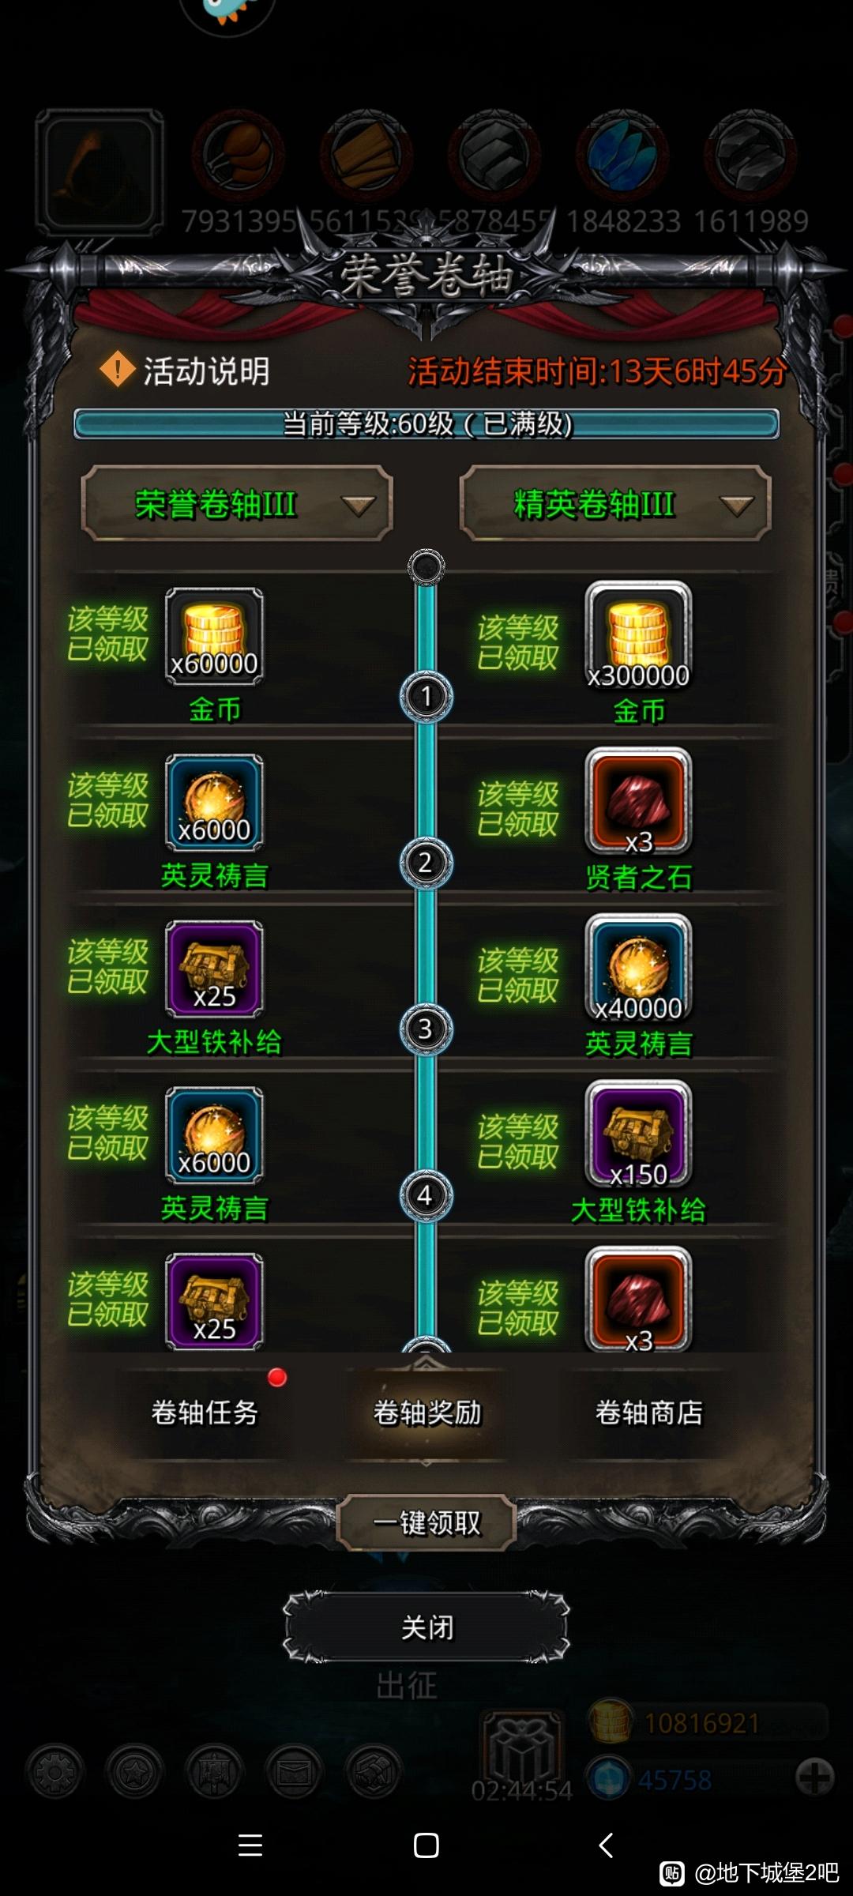This screenshot has width=853, height=1896.
Task: Select the x150 大型铁补给 chest icon
Action: pyautogui.click(x=638, y=1134)
